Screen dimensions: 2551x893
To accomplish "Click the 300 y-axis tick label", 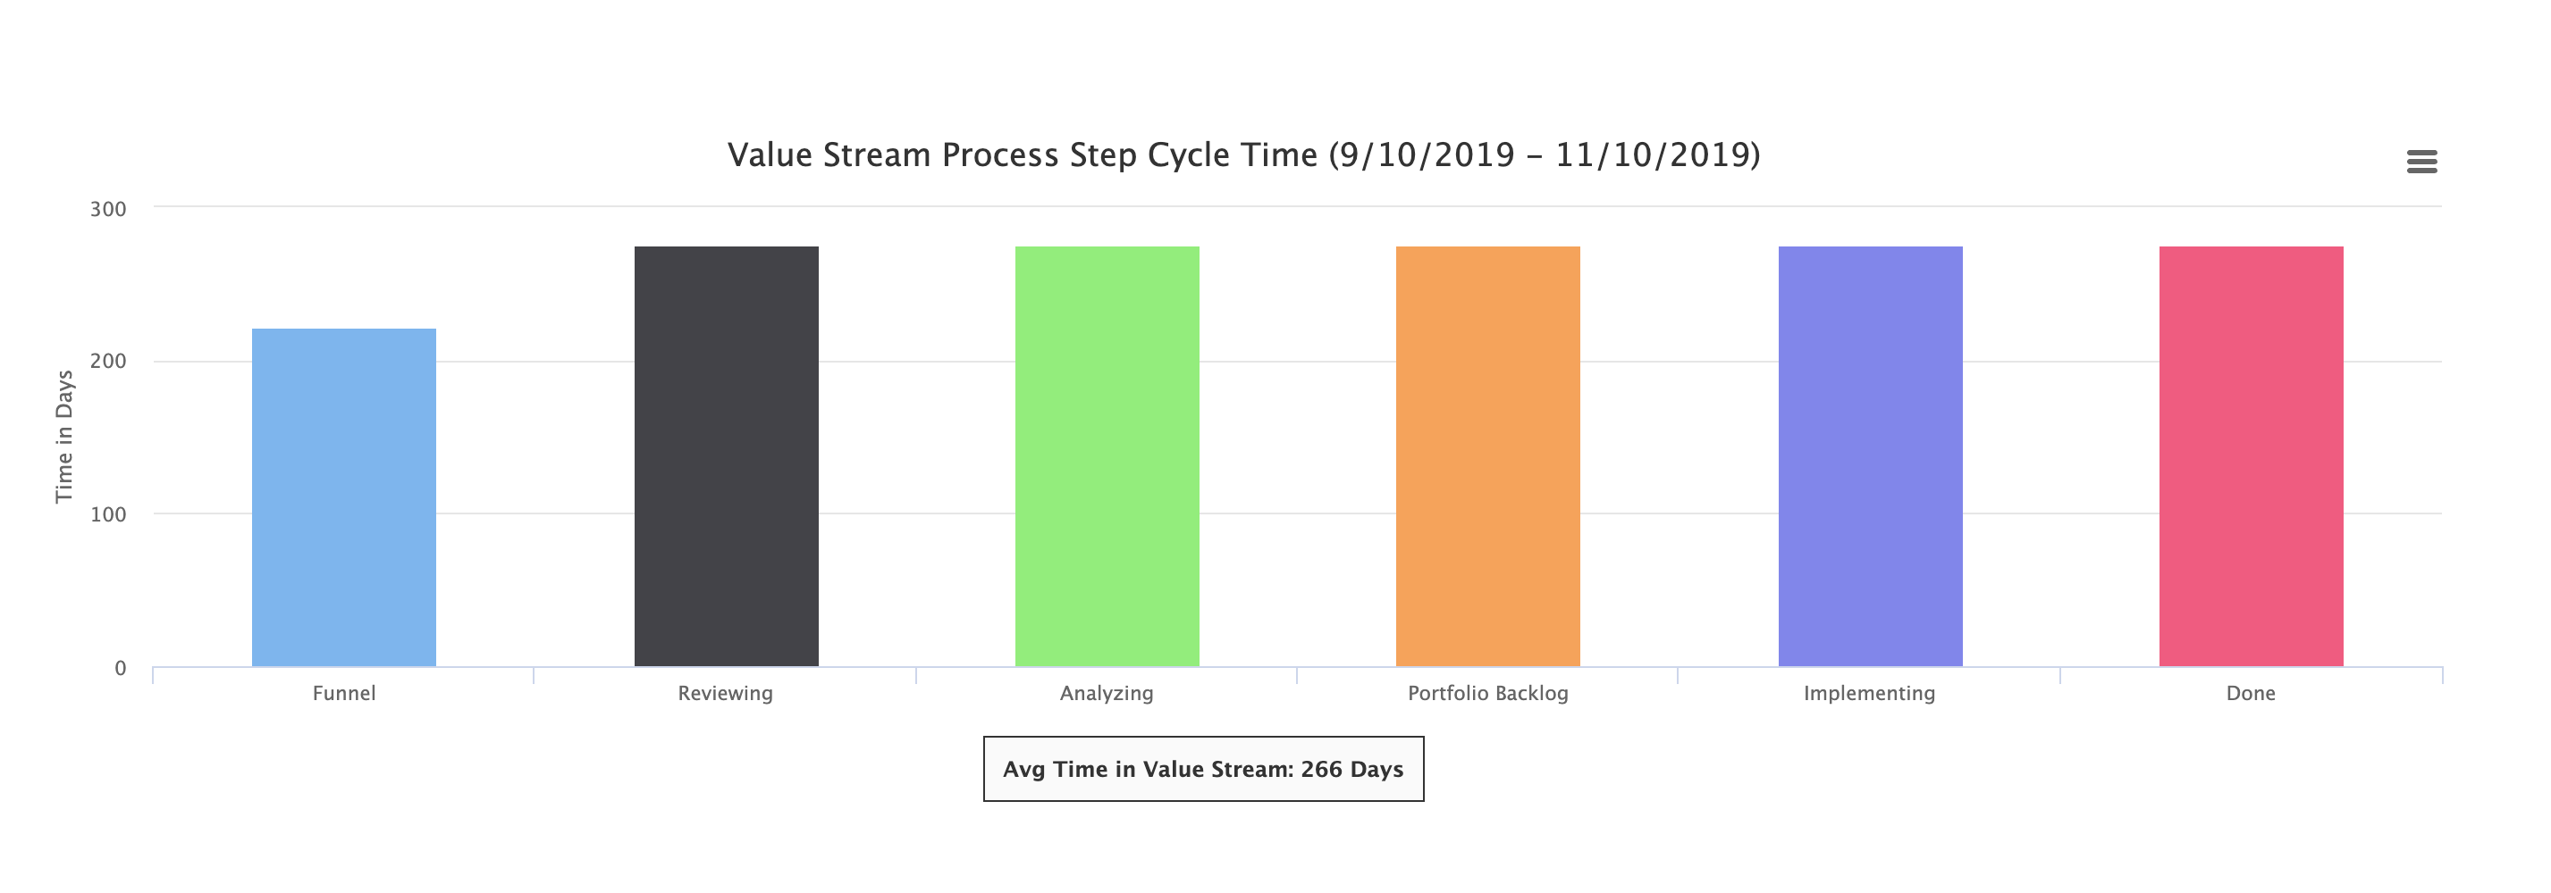I will [x=108, y=209].
